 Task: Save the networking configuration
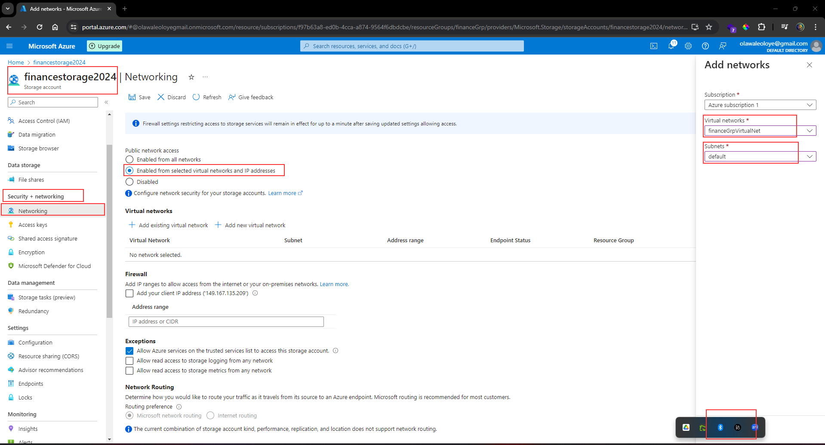(139, 97)
